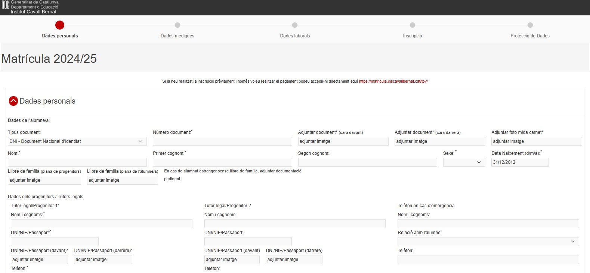Go to the Dades laborals step
590x273 pixels.
[x=295, y=25]
